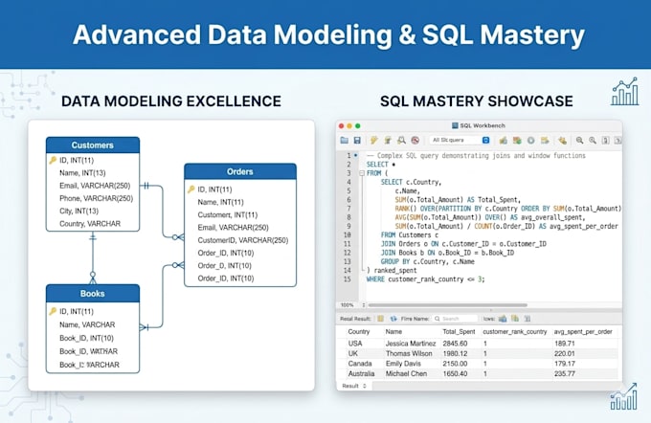Image resolution: width=651 pixels, height=423 pixels.
Task: Click the code line "FROM Customers c"
Action: point(410,235)
